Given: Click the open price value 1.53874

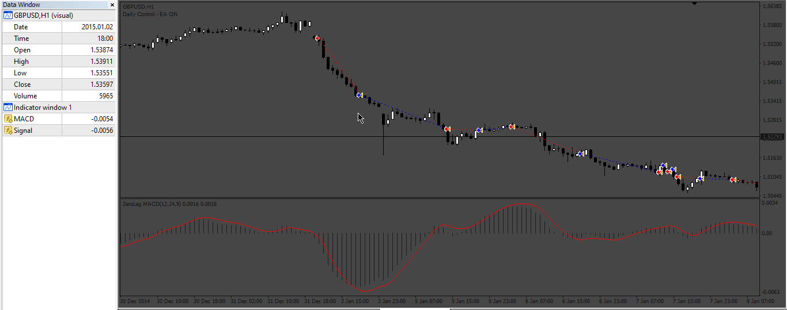Looking at the screenshot, I should [x=102, y=50].
